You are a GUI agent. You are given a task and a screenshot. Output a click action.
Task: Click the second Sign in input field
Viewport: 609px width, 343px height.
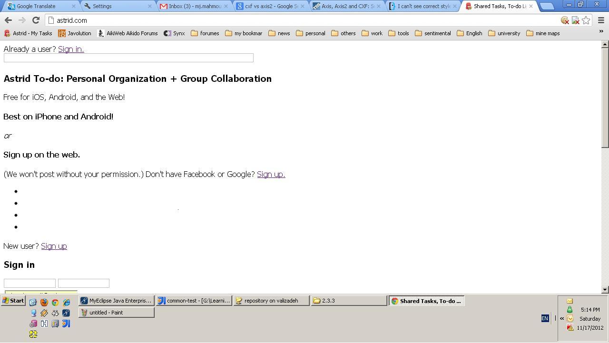84,283
